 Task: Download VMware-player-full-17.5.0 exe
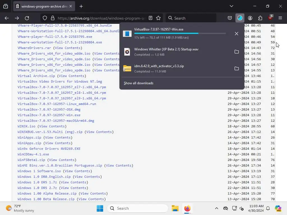point(55,37)
